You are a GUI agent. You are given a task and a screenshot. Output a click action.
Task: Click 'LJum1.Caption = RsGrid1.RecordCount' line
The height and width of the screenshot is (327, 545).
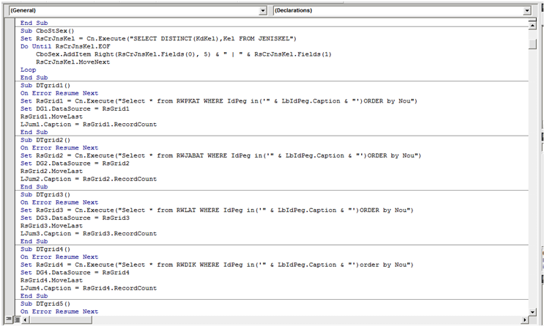pyautogui.click(x=89, y=124)
